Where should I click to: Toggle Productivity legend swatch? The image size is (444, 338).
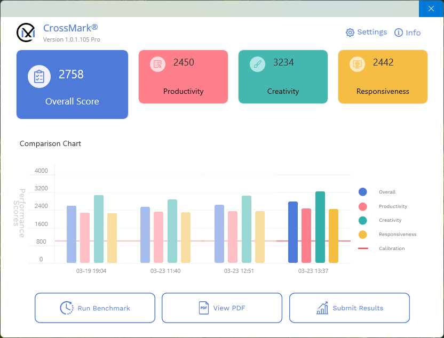pyautogui.click(x=363, y=206)
